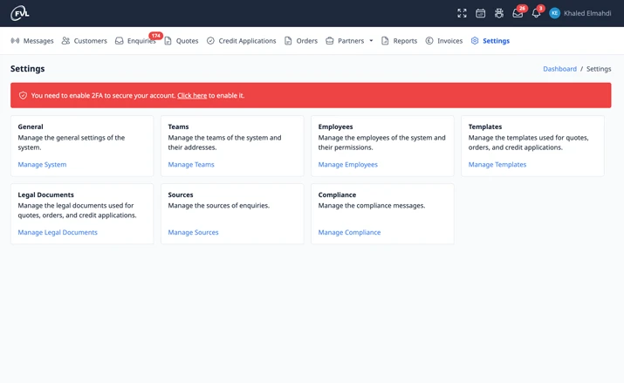Go to Invoices menu item
This screenshot has width=624, height=383.
tap(449, 40)
